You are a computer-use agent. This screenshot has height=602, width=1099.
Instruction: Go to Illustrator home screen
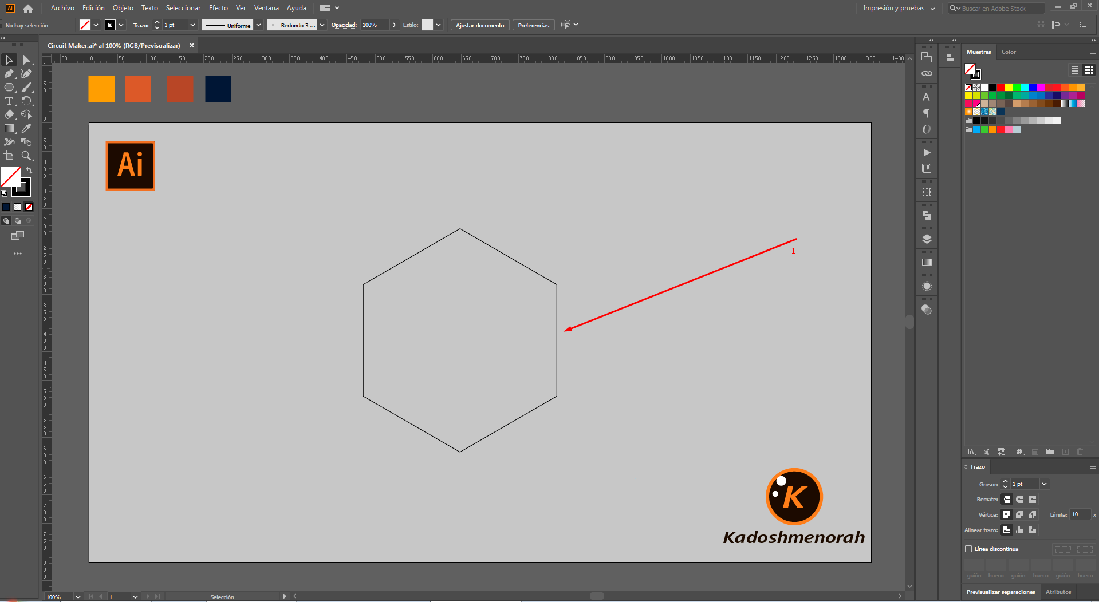(28, 8)
